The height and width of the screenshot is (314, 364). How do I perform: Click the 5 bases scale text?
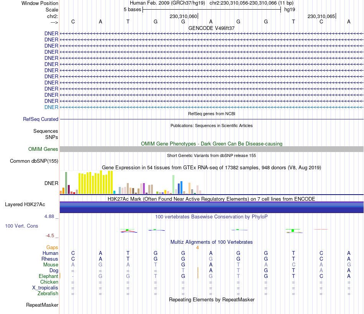click(132, 10)
